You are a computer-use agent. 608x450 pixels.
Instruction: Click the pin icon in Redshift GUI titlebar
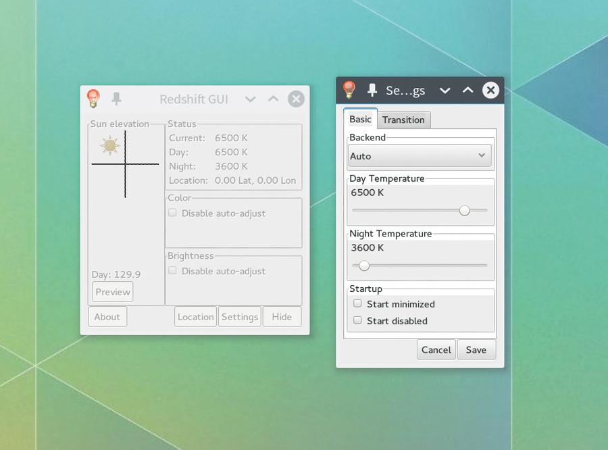116,99
